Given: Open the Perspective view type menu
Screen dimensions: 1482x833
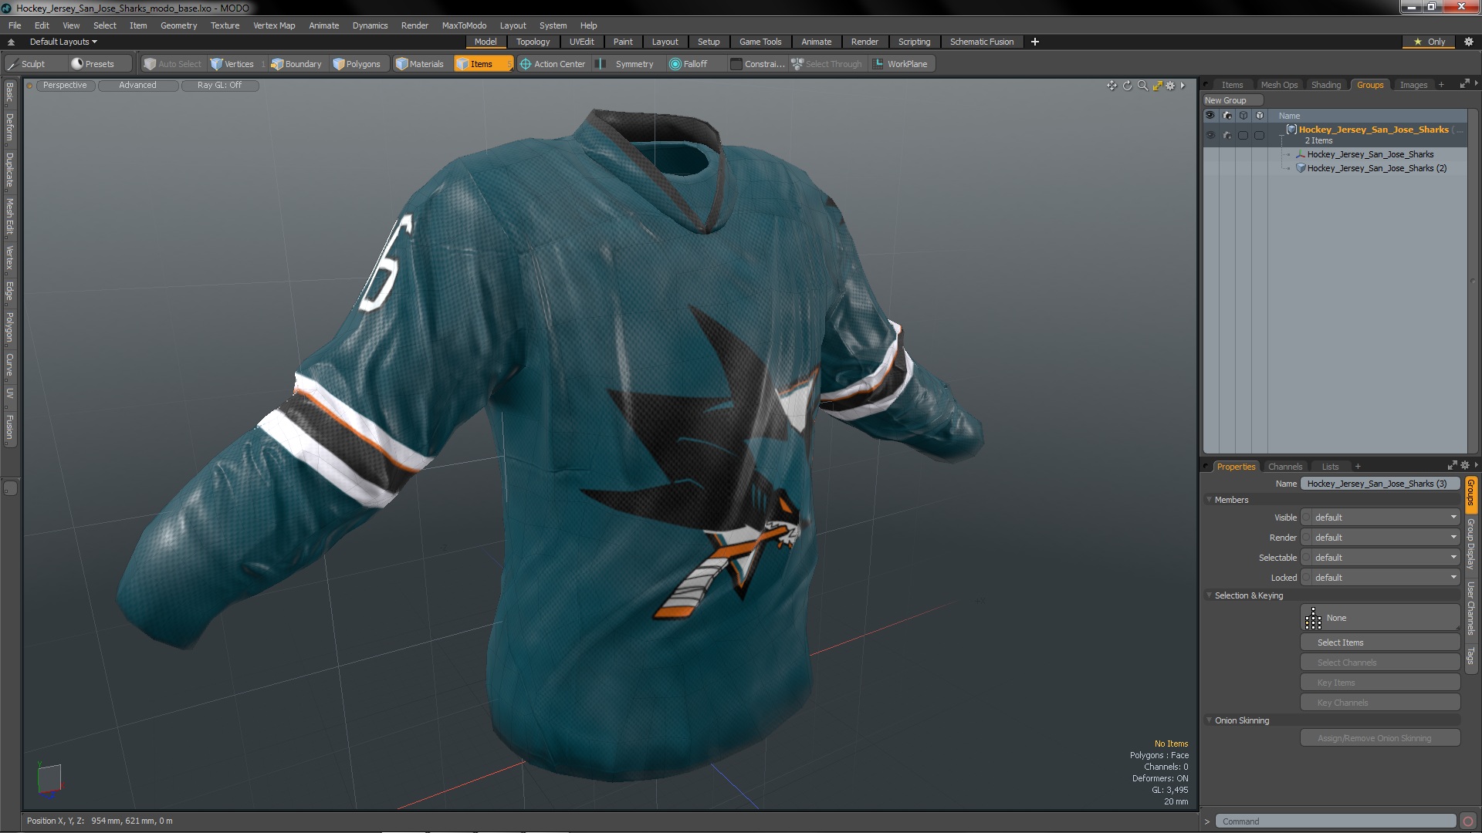Looking at the screenshot, I should tap(65, 86).
